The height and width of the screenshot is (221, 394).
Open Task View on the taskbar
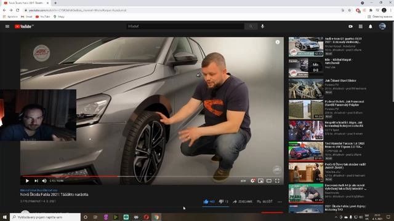click(95, 217)
